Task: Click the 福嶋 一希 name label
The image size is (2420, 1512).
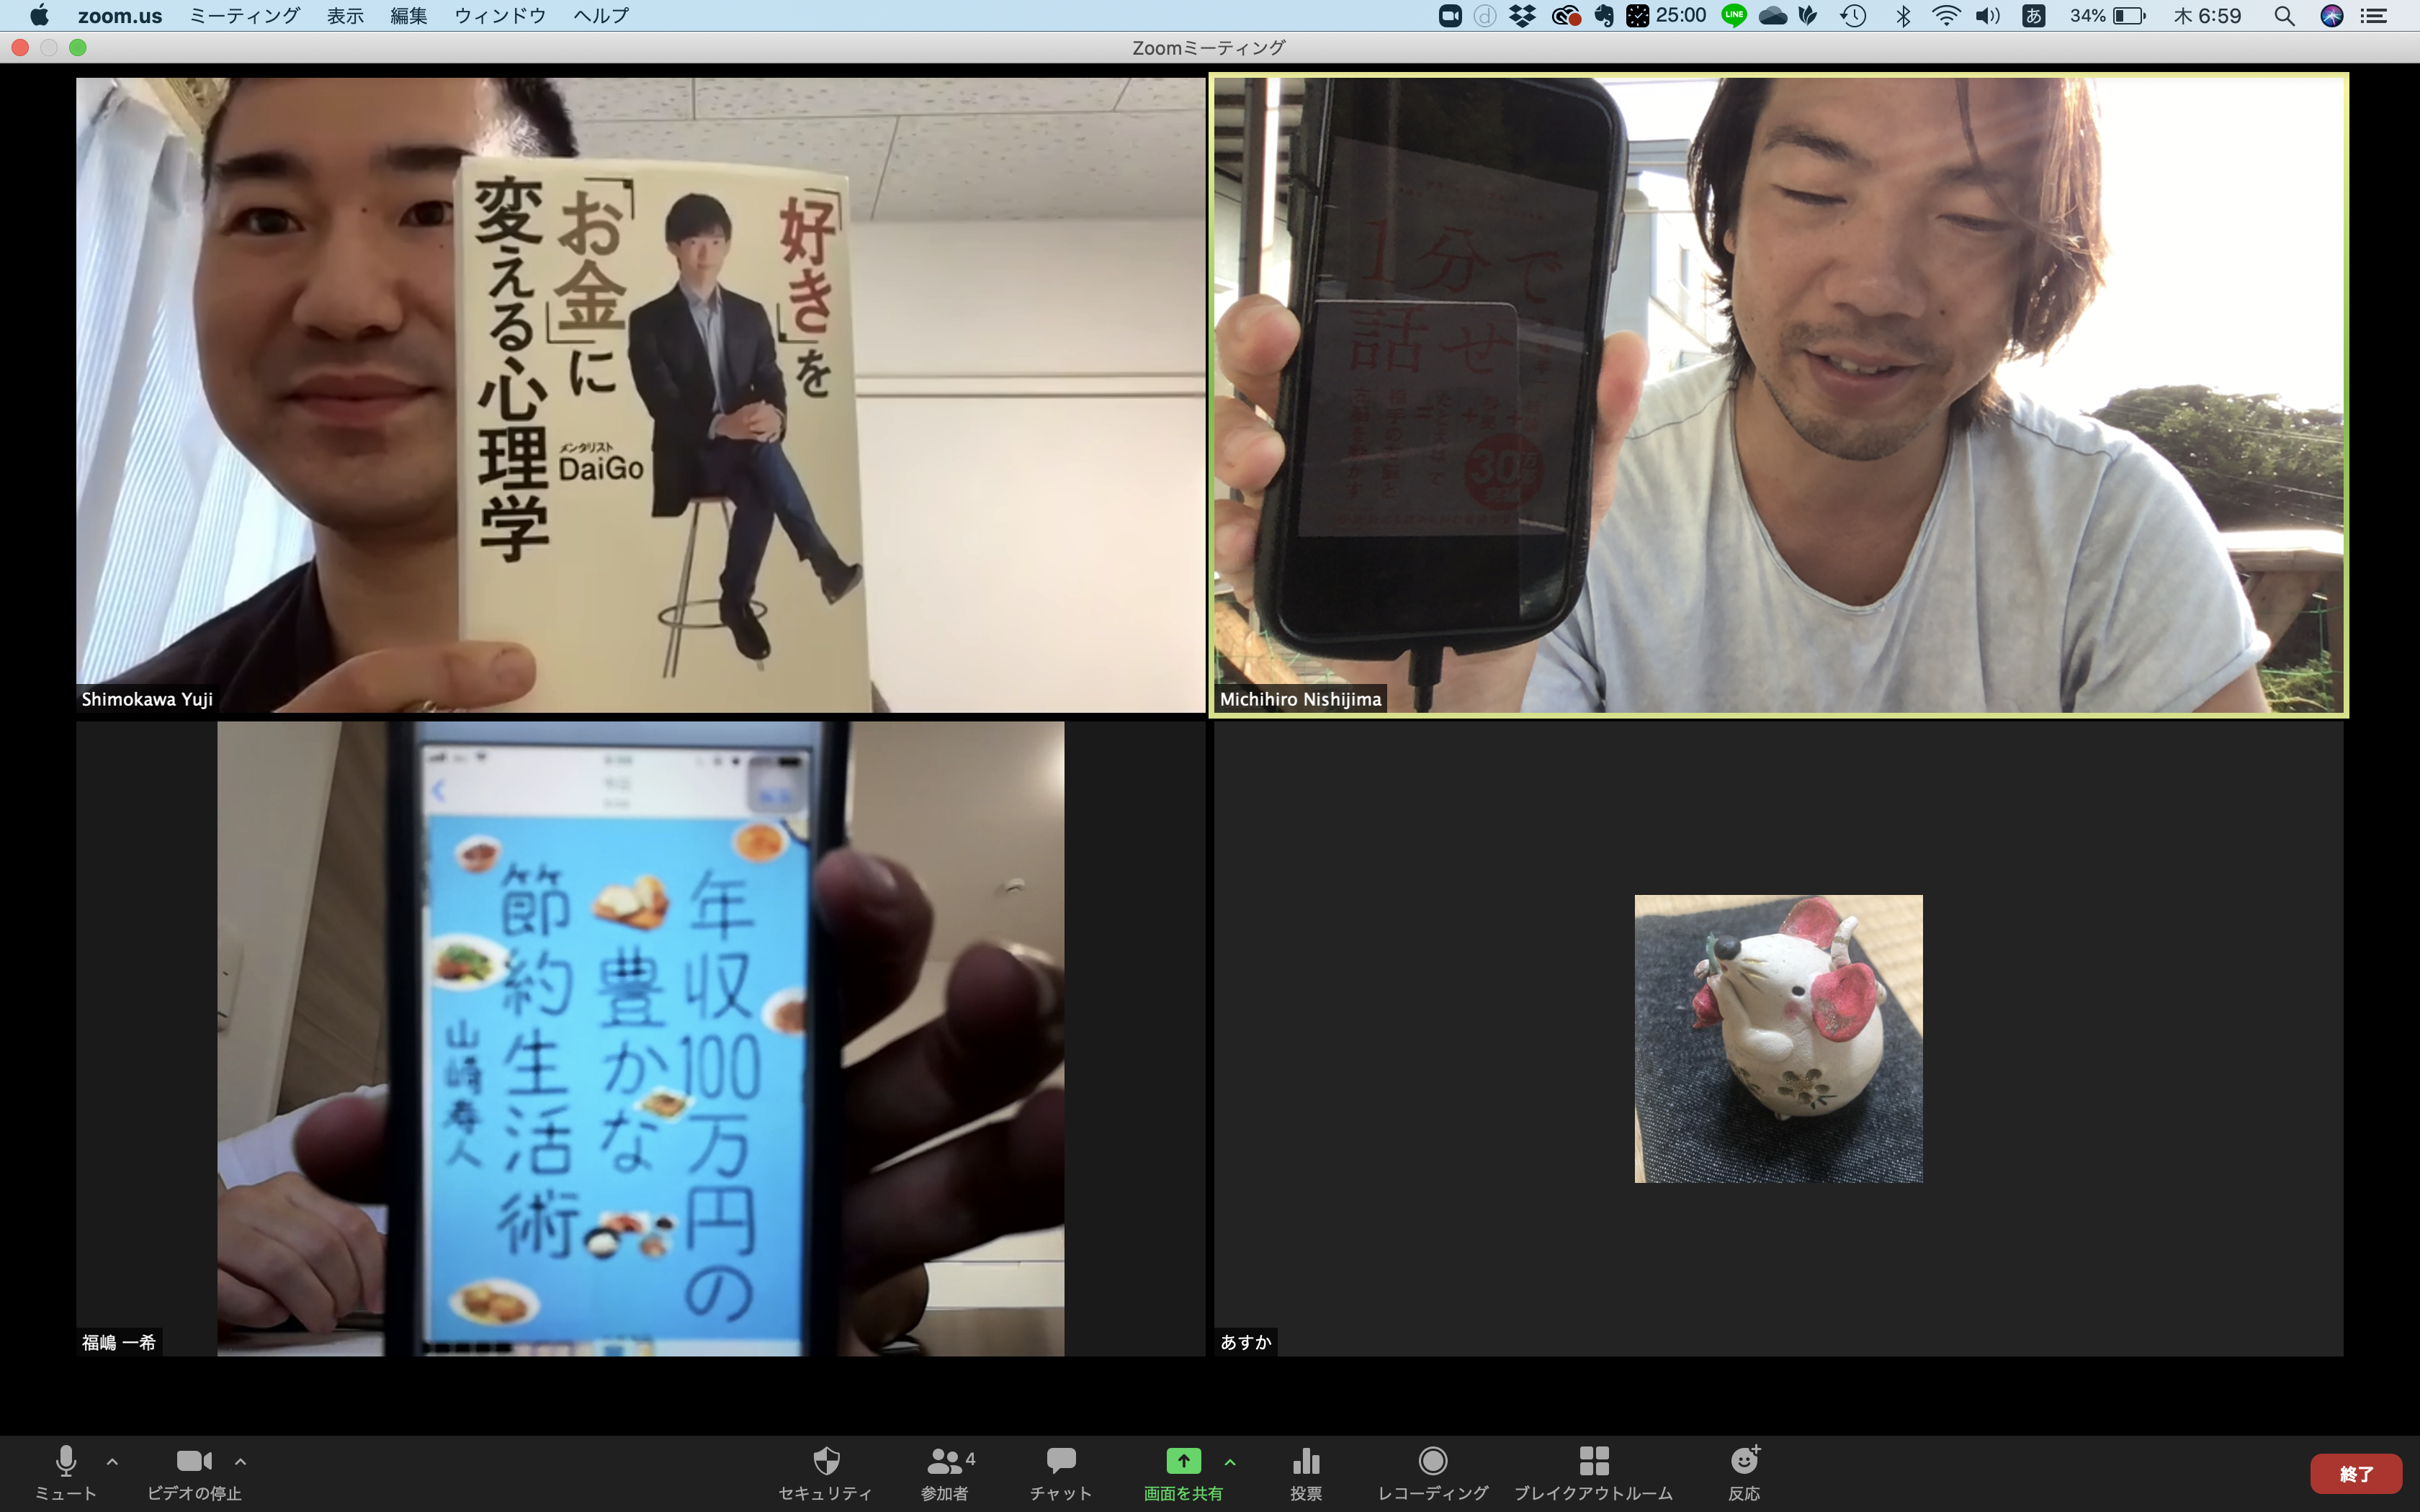Action: pos(119,1342)
